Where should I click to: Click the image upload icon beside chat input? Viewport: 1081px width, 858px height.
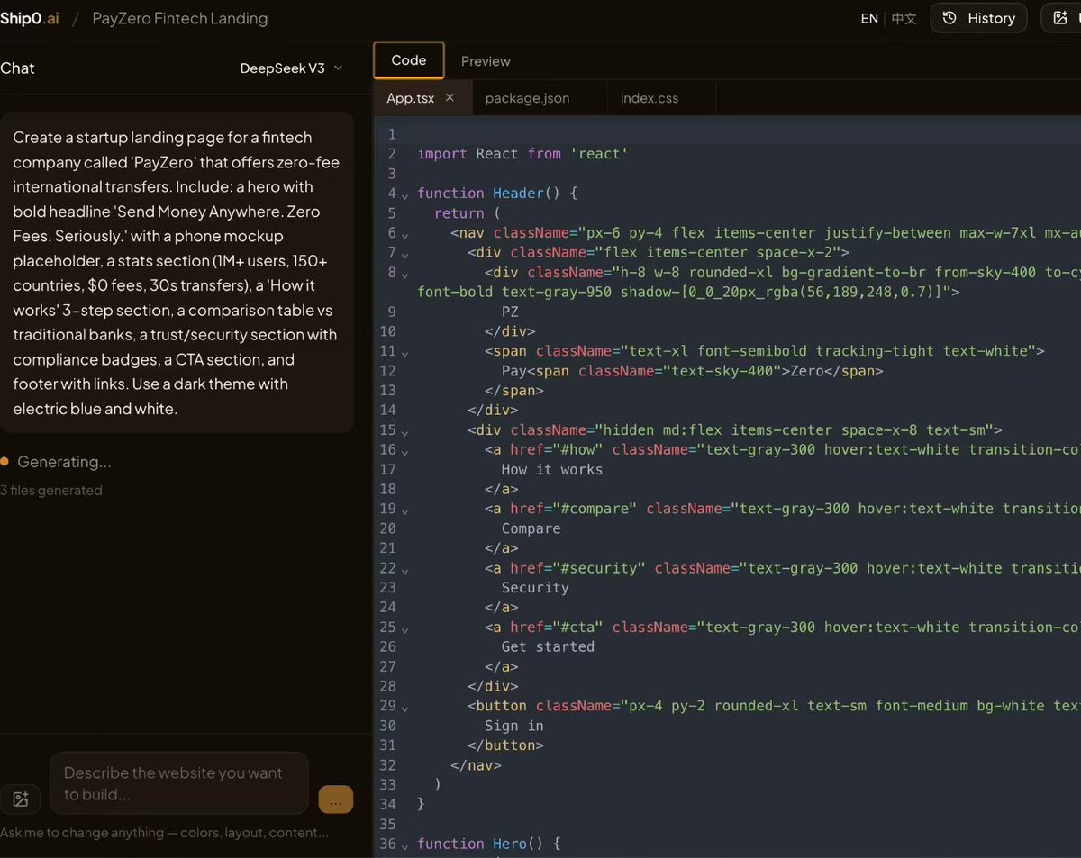[21, 799]
